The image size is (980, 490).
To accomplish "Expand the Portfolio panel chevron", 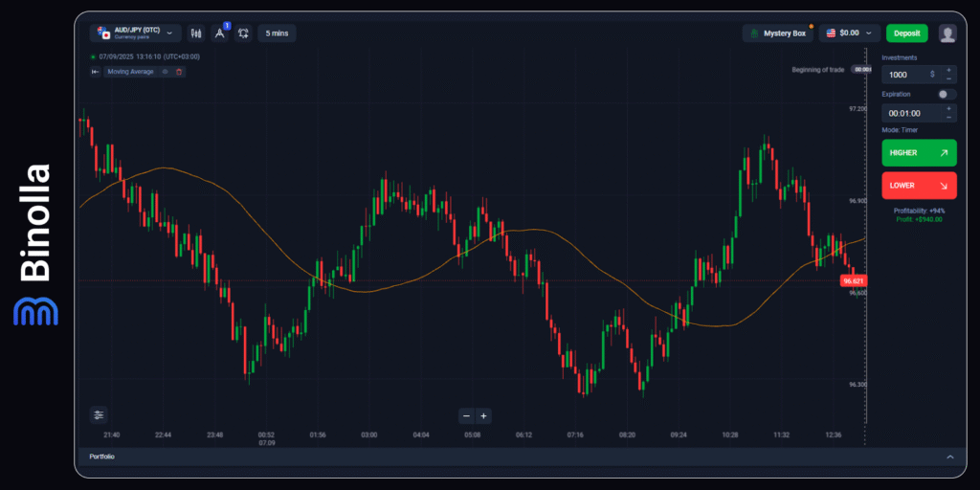I will pyautogui.click(x=950, y=457).
